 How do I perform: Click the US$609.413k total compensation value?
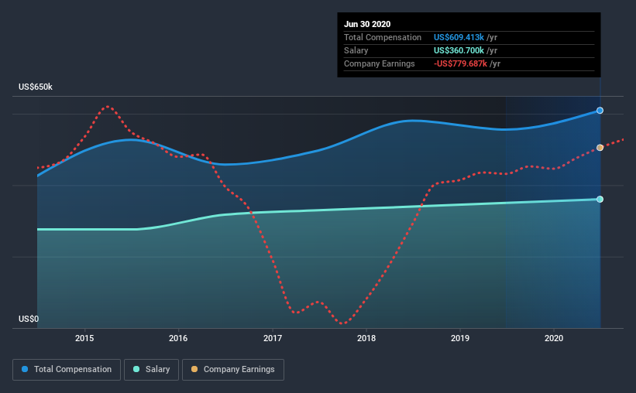pyautogui.click(x=459, y=37)
